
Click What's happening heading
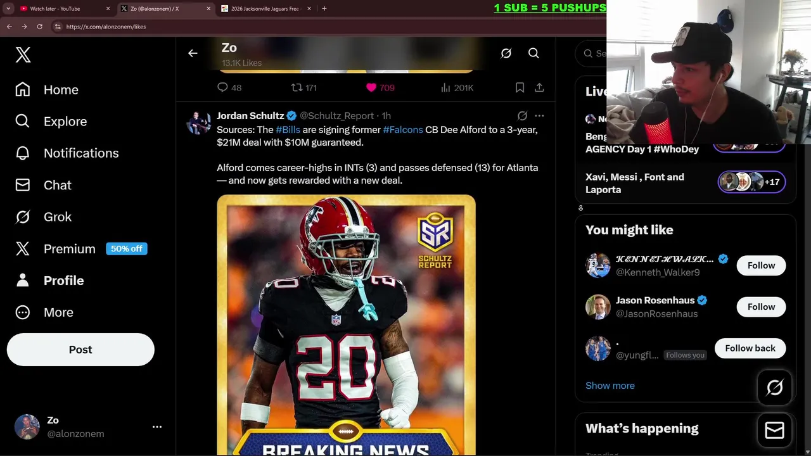(642, 428)
